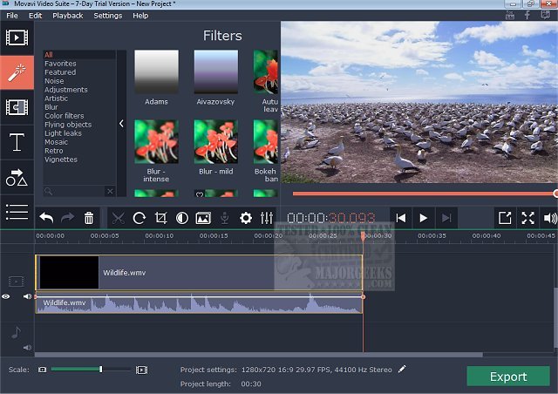Mute the Wildlife.wmv audio track
The width and height of the screenshot is (558, 394).
click(26, 297)
